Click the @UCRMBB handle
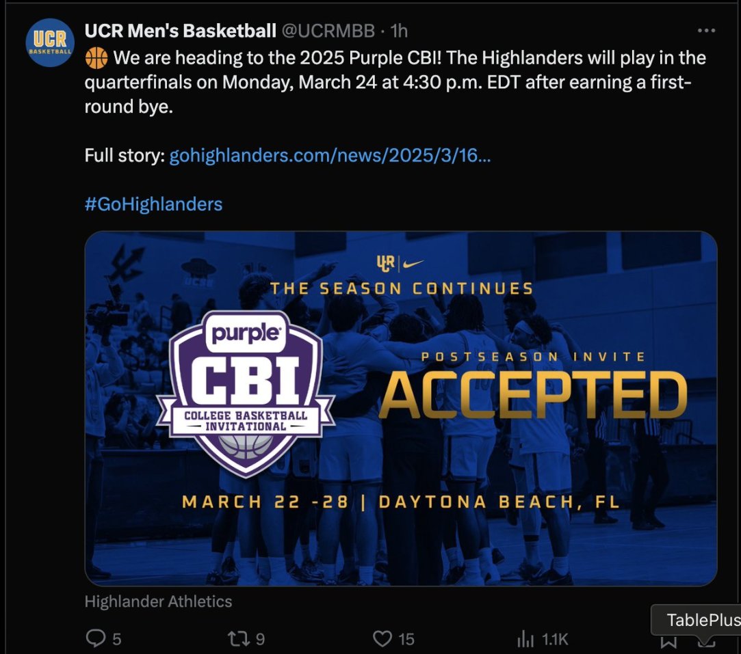Screen dimensions: 741x654 coord(328,31)
